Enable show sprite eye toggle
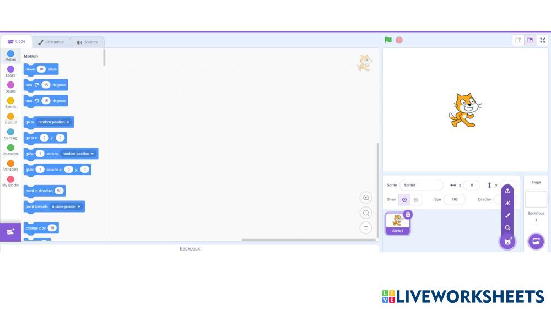This screenshot has width=551, height=310. point(404,200)
